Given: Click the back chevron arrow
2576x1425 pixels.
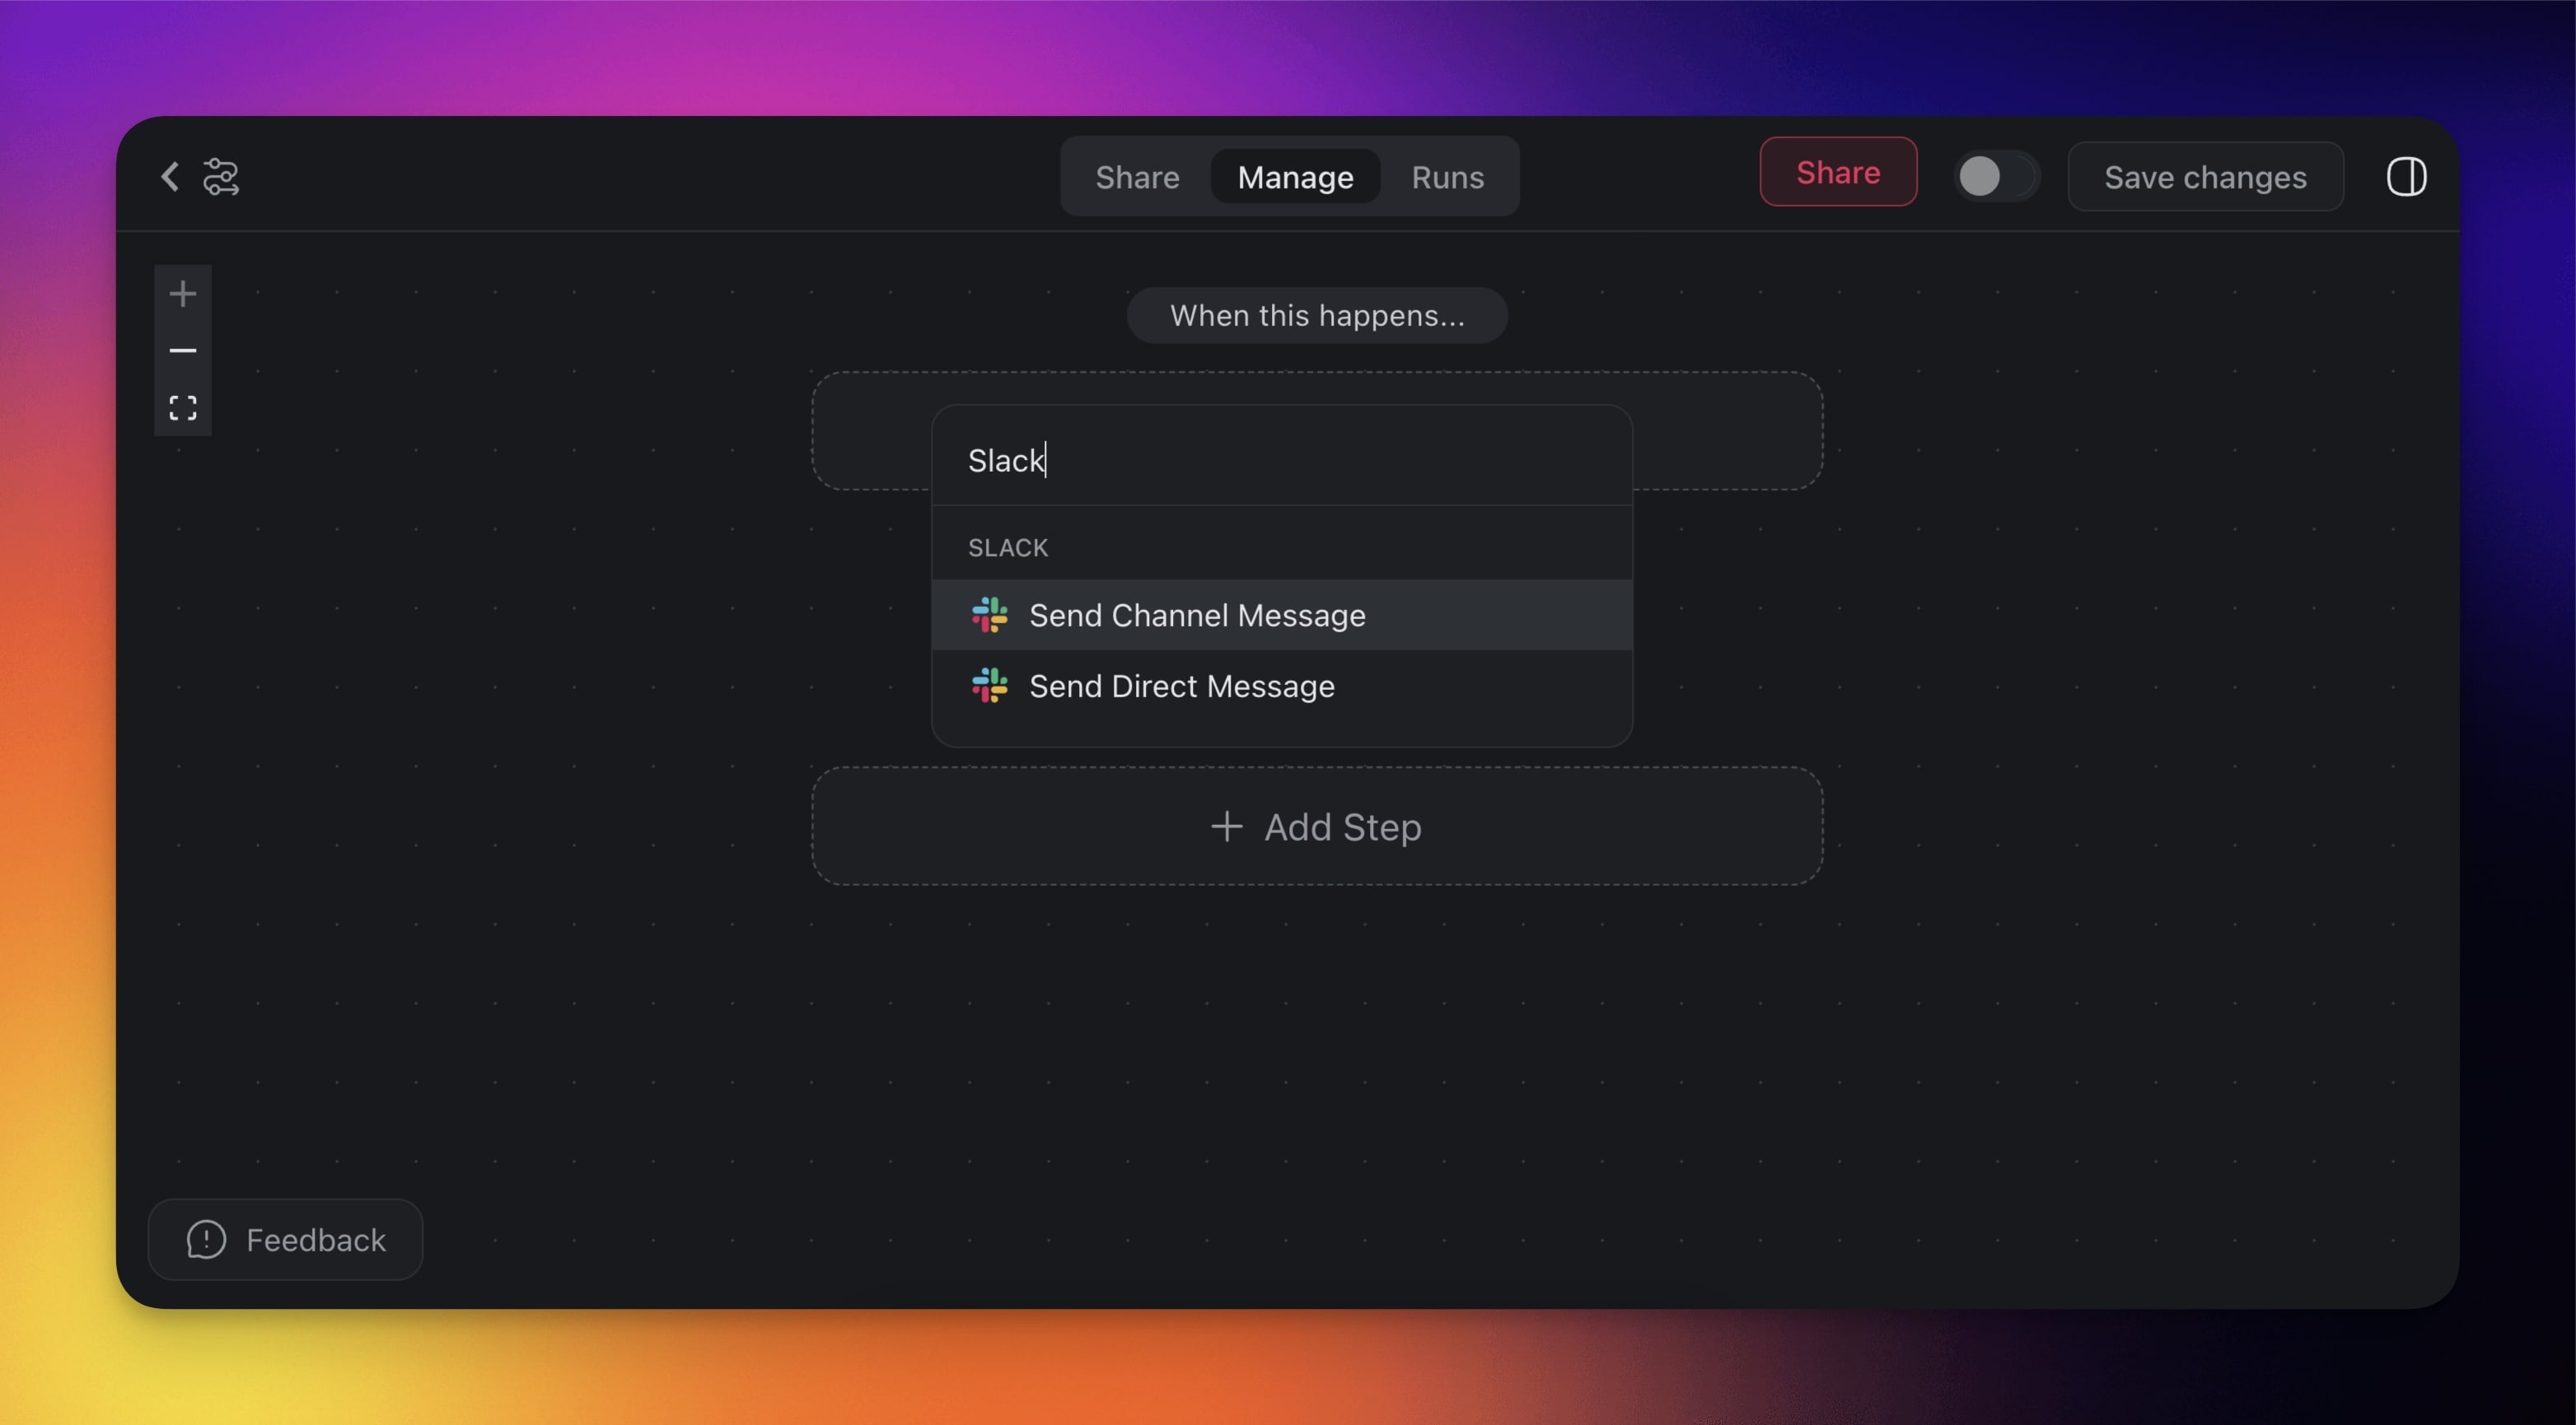Looking at the screenshot, I should point(170,177).
